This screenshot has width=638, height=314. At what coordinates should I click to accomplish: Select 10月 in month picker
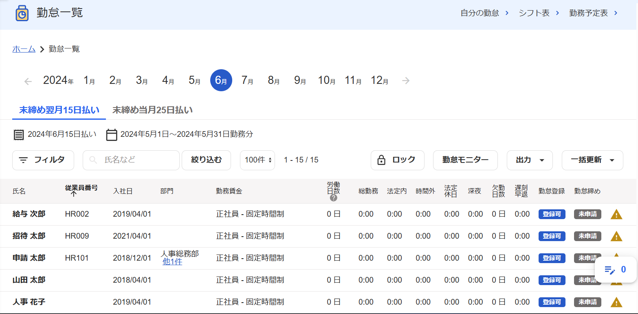[x=327, y=81]
